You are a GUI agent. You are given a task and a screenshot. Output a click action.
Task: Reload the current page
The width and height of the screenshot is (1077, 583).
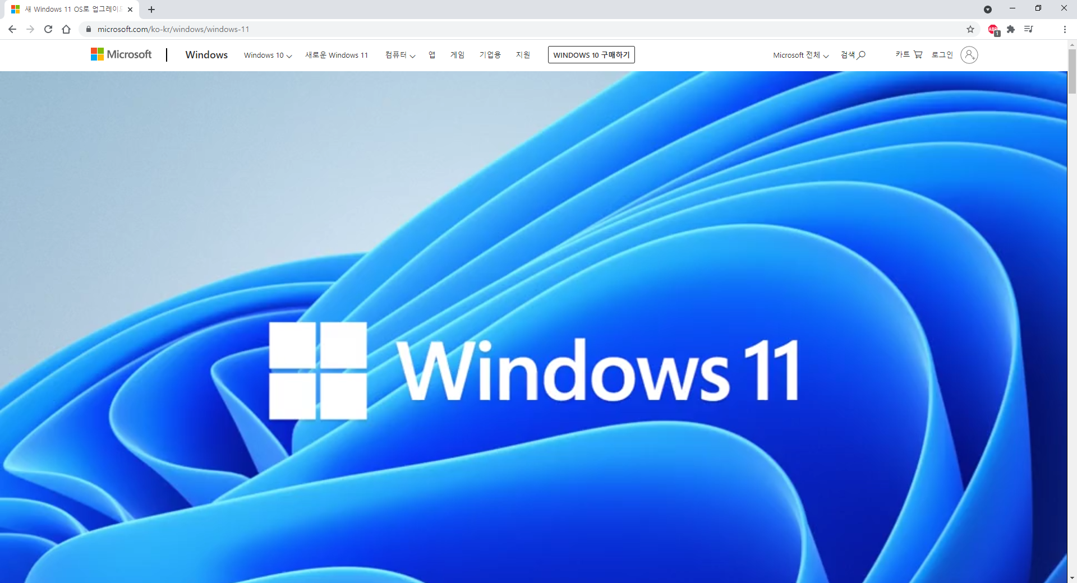coord(48,29)
